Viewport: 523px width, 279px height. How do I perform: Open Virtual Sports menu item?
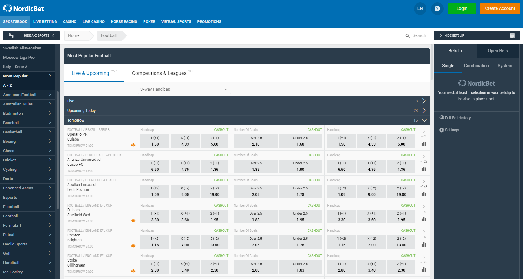coord(176,22)
